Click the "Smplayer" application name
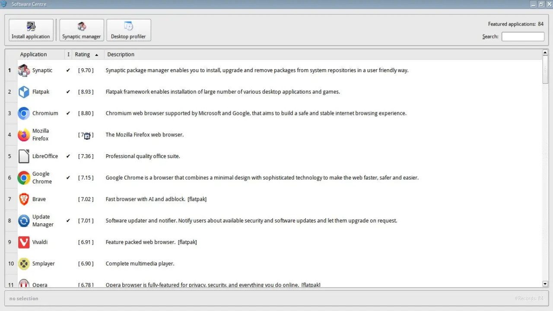 tap(44, 263)
